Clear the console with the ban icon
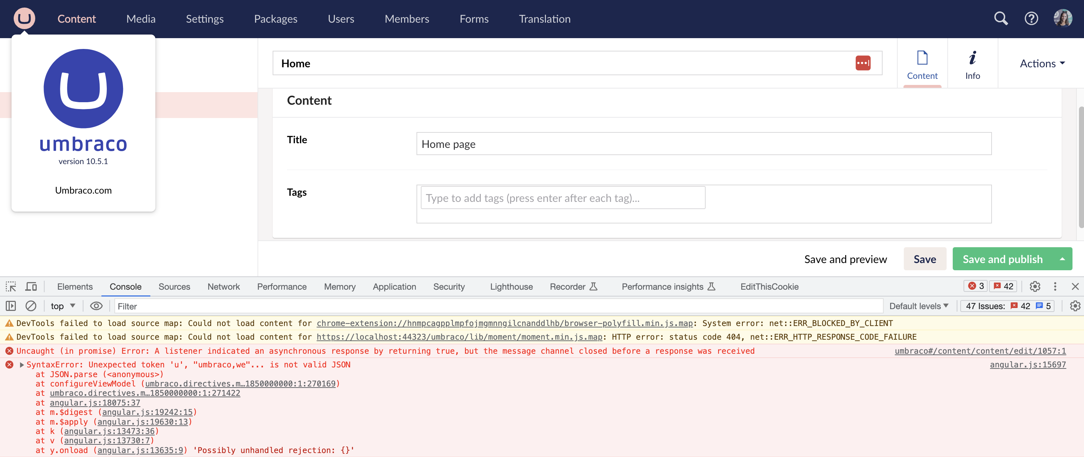The width and height of the screenshot is (1084, 457). [x=31, y=306]
